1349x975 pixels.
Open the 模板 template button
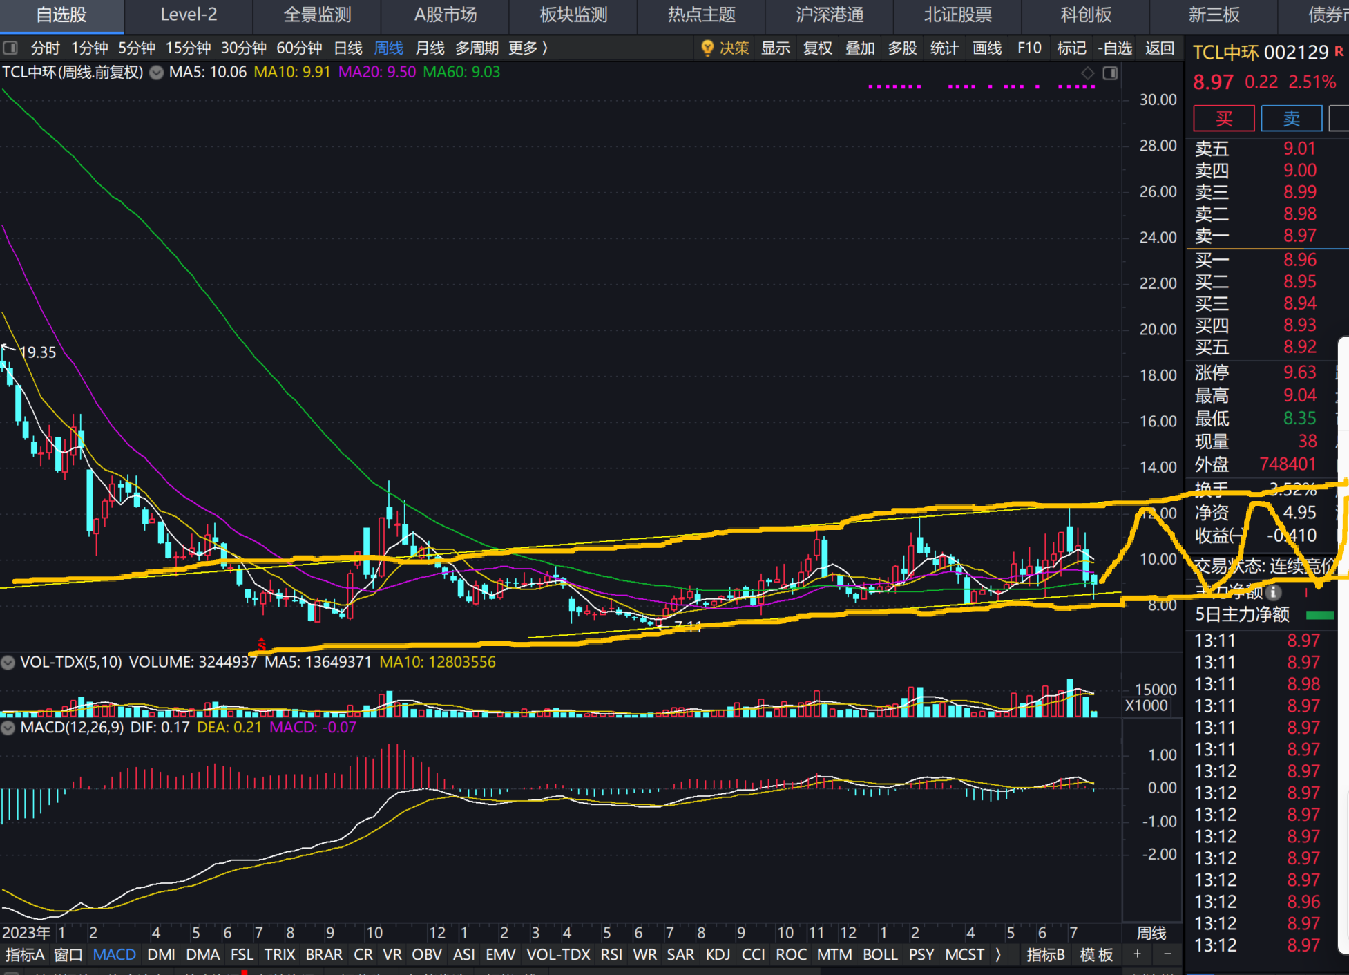coord(1097,954)
